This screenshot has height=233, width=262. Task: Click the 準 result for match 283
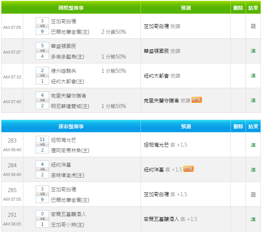(253, 145)
